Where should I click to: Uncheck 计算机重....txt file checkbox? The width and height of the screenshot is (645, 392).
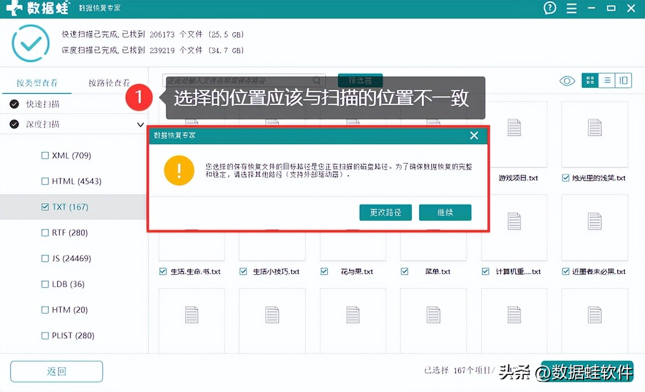(485, 271)
